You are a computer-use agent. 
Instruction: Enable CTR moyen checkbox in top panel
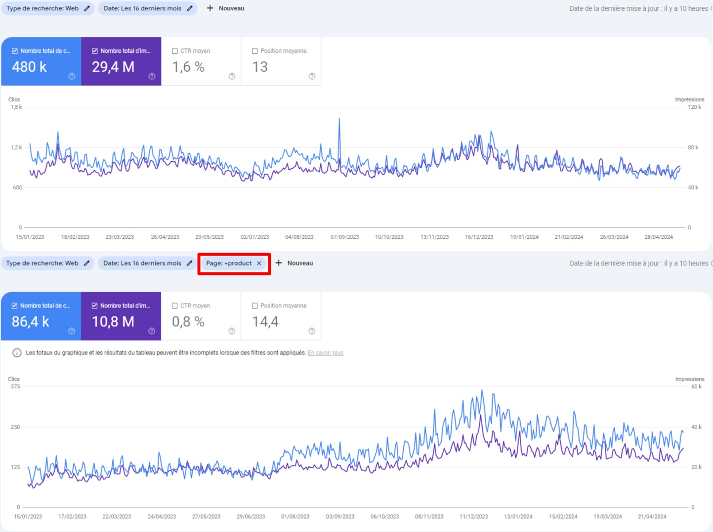(175, 51)
